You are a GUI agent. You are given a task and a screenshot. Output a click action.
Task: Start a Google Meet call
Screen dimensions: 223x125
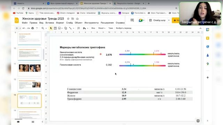click(141, 20)
